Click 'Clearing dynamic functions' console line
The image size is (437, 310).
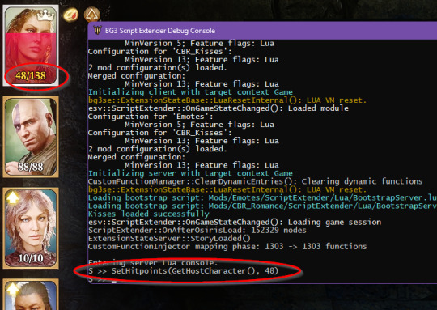point(255,181)
